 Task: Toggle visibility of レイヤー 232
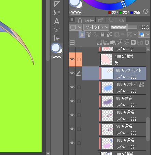click(72, 87)
